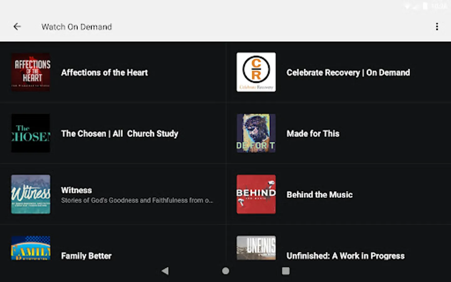Select the Family Better thumbnail
This screenshot has width=451, height=282.
pyautogui.click(x=31, y=248)
